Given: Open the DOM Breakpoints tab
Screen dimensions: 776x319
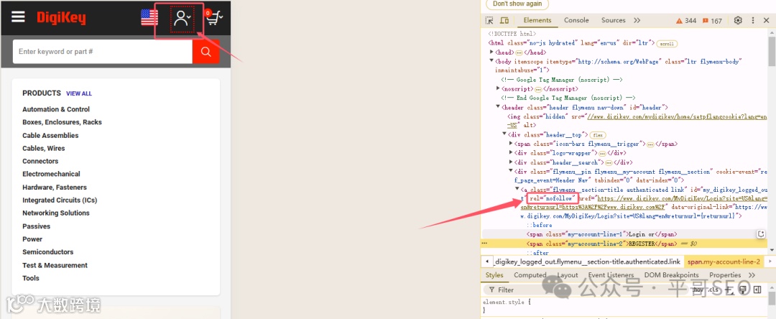Looking at the screenshot, I should click(672, 275).
